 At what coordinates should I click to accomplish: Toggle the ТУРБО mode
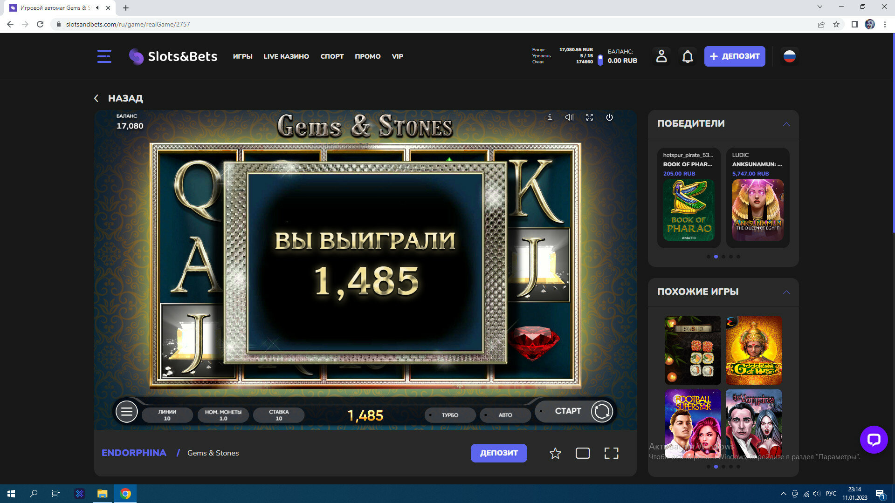pos(450,415)
